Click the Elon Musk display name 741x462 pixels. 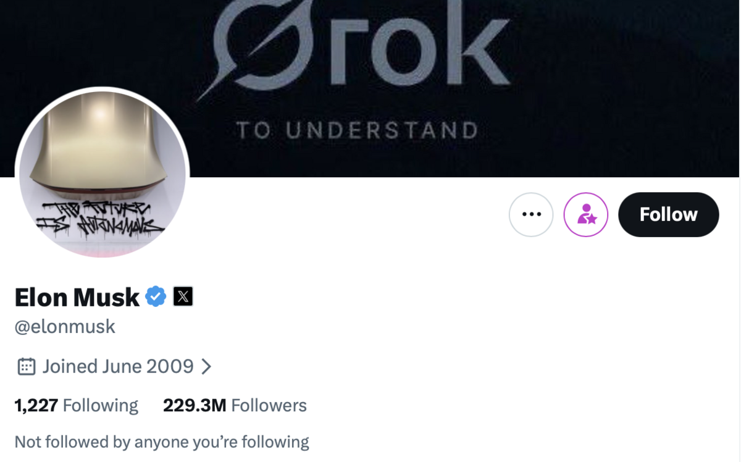(x=77, y=297)
